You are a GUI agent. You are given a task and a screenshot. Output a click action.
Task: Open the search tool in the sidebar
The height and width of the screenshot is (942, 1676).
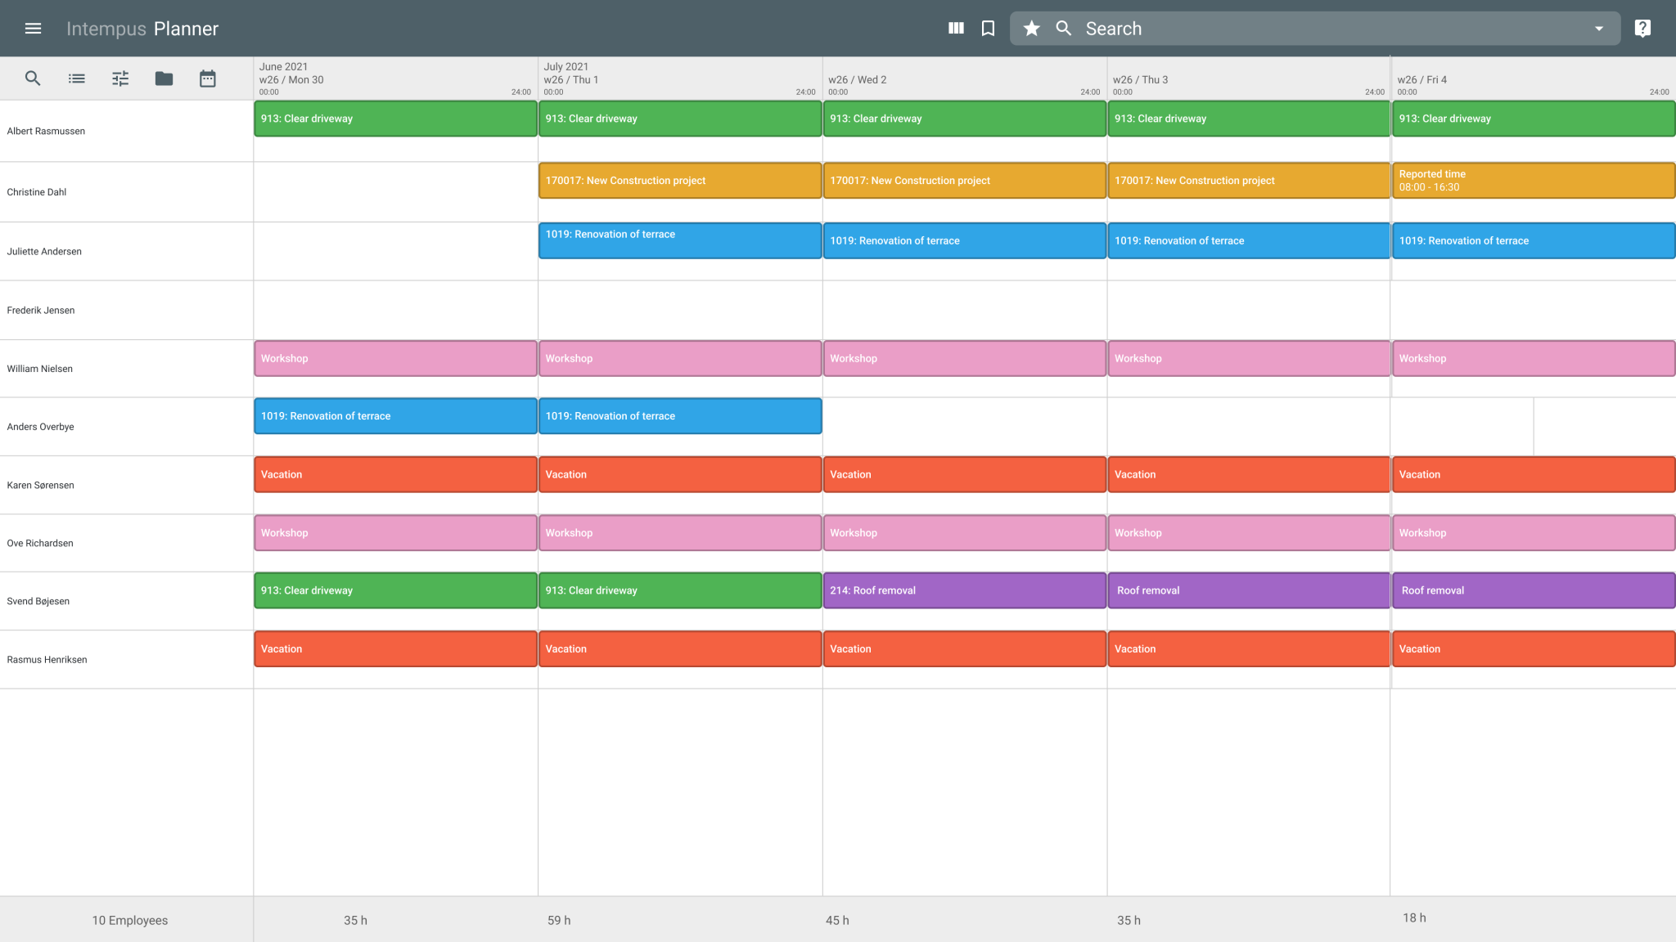point(33,78)
